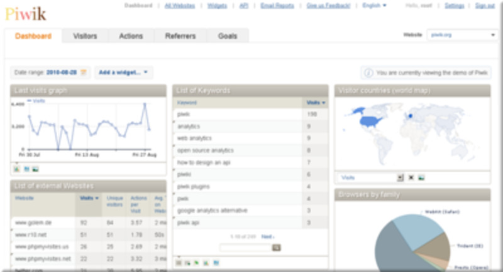This screenshot has height=272, width=503.
Task: Select the 'web analytics' keyword row
Action: point(250,138)
